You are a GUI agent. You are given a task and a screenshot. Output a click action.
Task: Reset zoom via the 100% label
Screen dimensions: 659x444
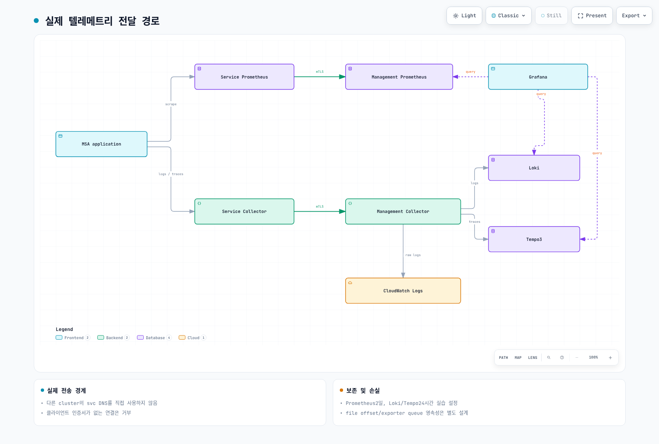click(x=594, y=358)
